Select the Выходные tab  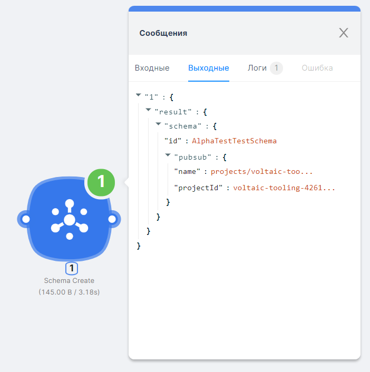pos(208,68)
